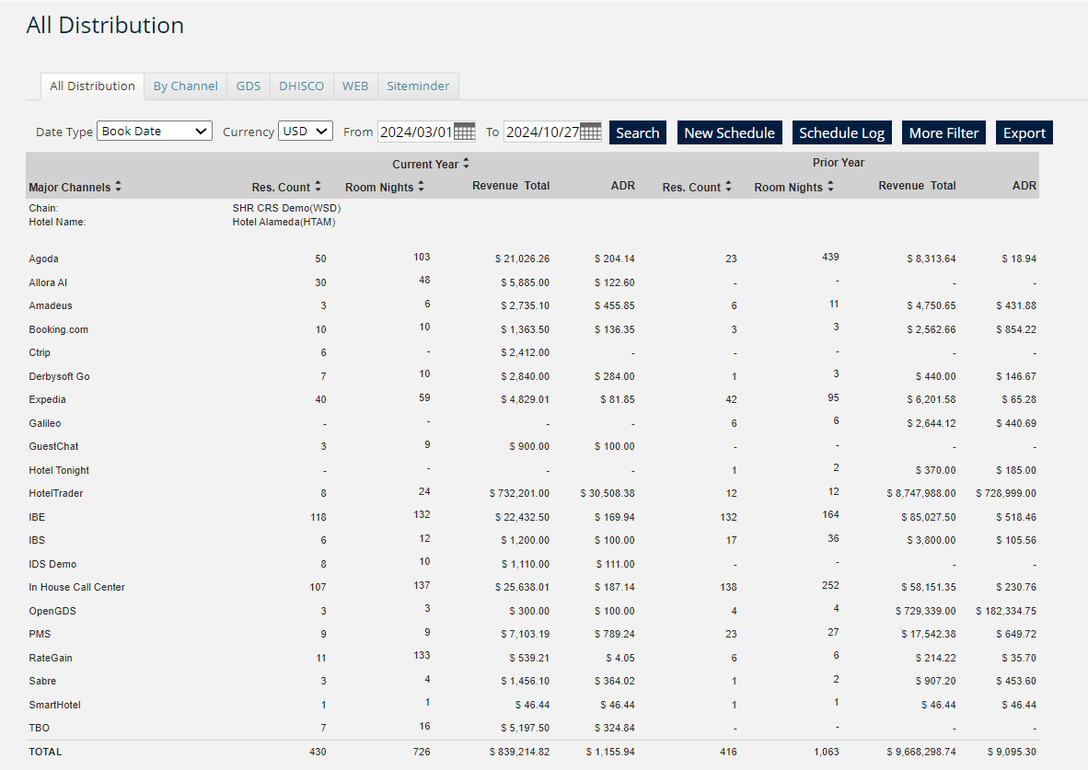Image resolution: width=1088 pixels, height=770 pixels.
Task: Switch to the By Channel tab
Action: point(185,86)
